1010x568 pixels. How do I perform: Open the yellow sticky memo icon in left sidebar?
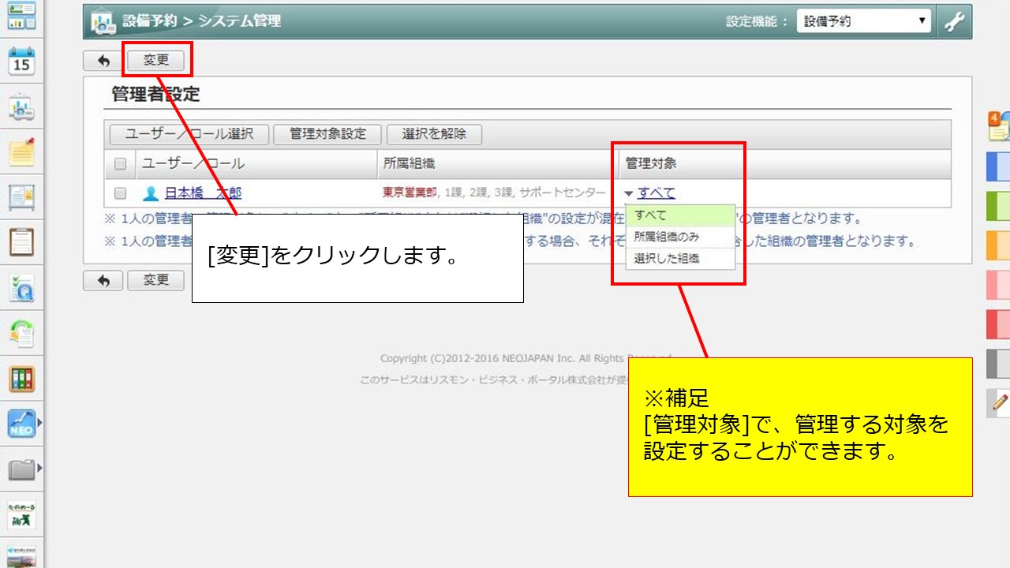tap(21, 151)
